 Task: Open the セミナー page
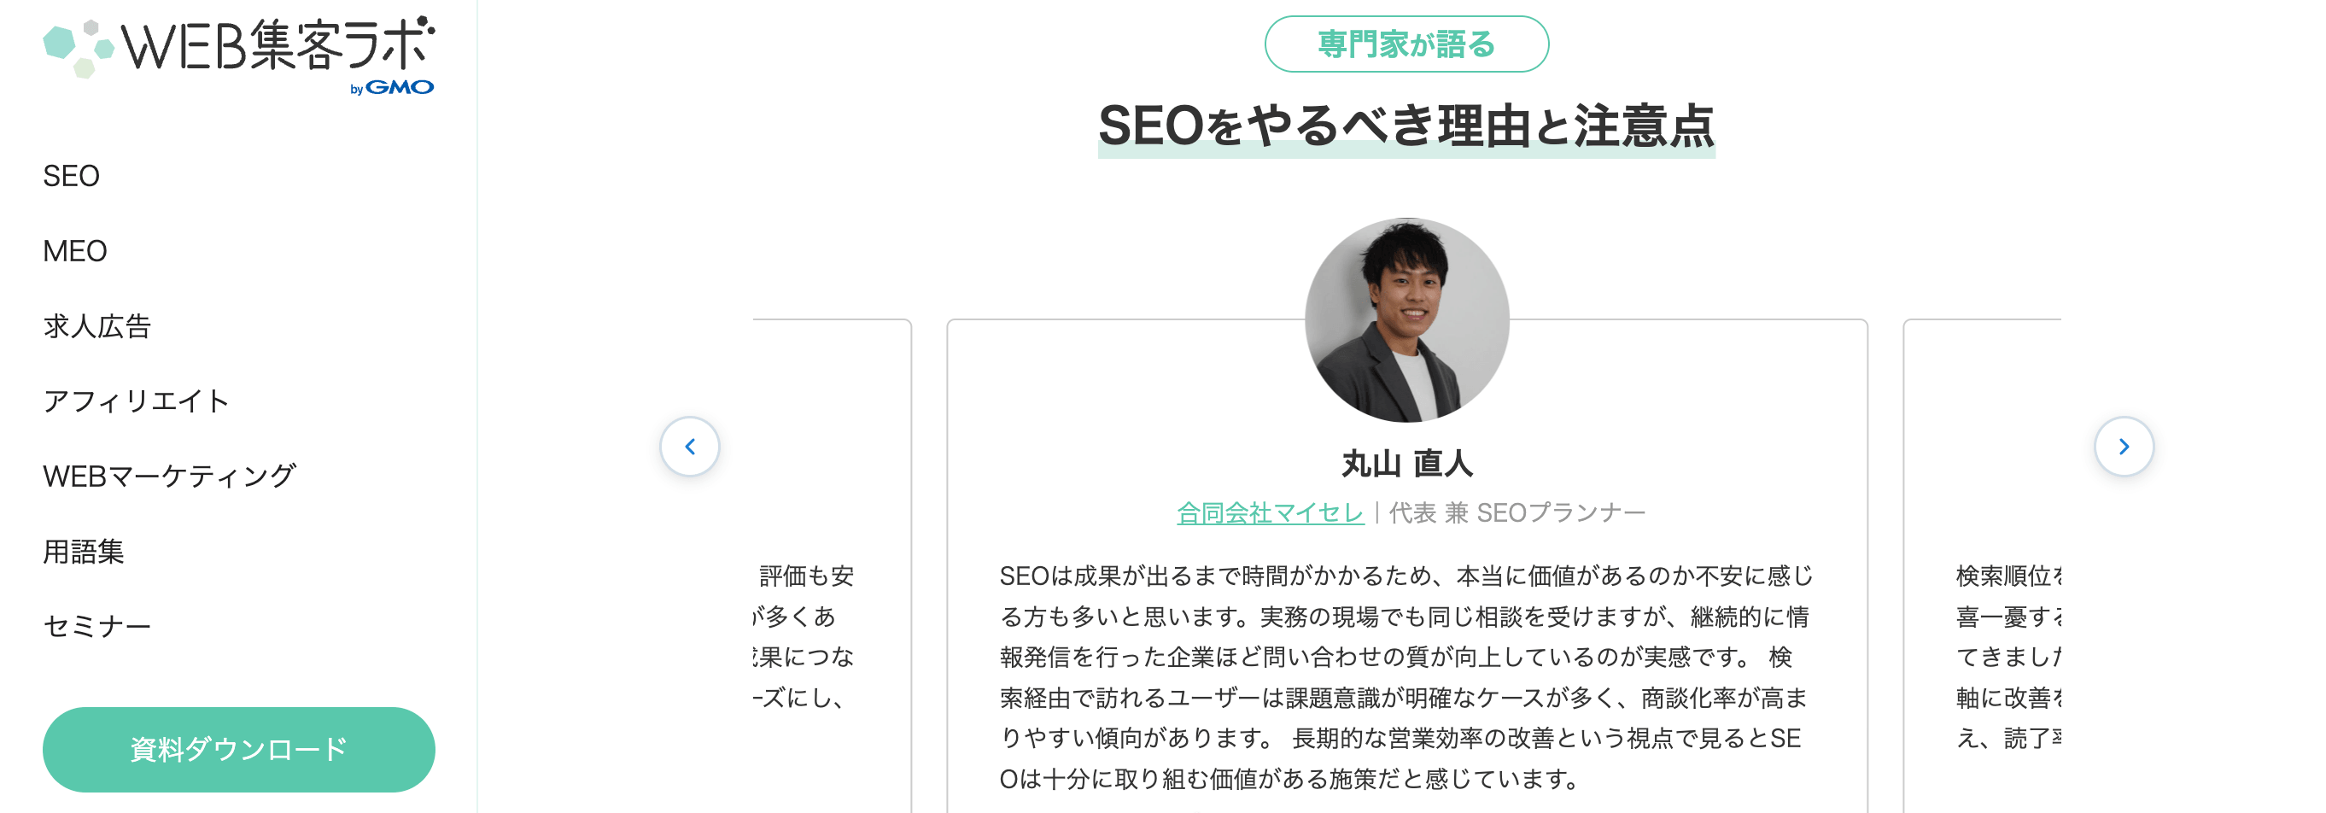[96, 624]
